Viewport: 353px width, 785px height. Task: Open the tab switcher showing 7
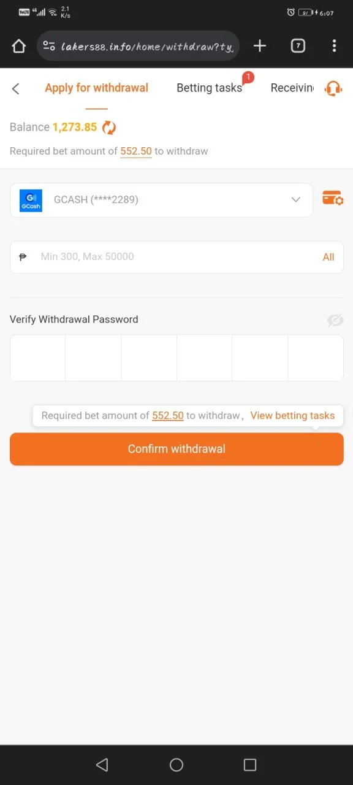click(298, 46)
